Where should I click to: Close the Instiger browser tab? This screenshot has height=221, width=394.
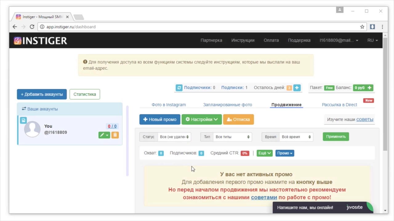coord(67,17)
